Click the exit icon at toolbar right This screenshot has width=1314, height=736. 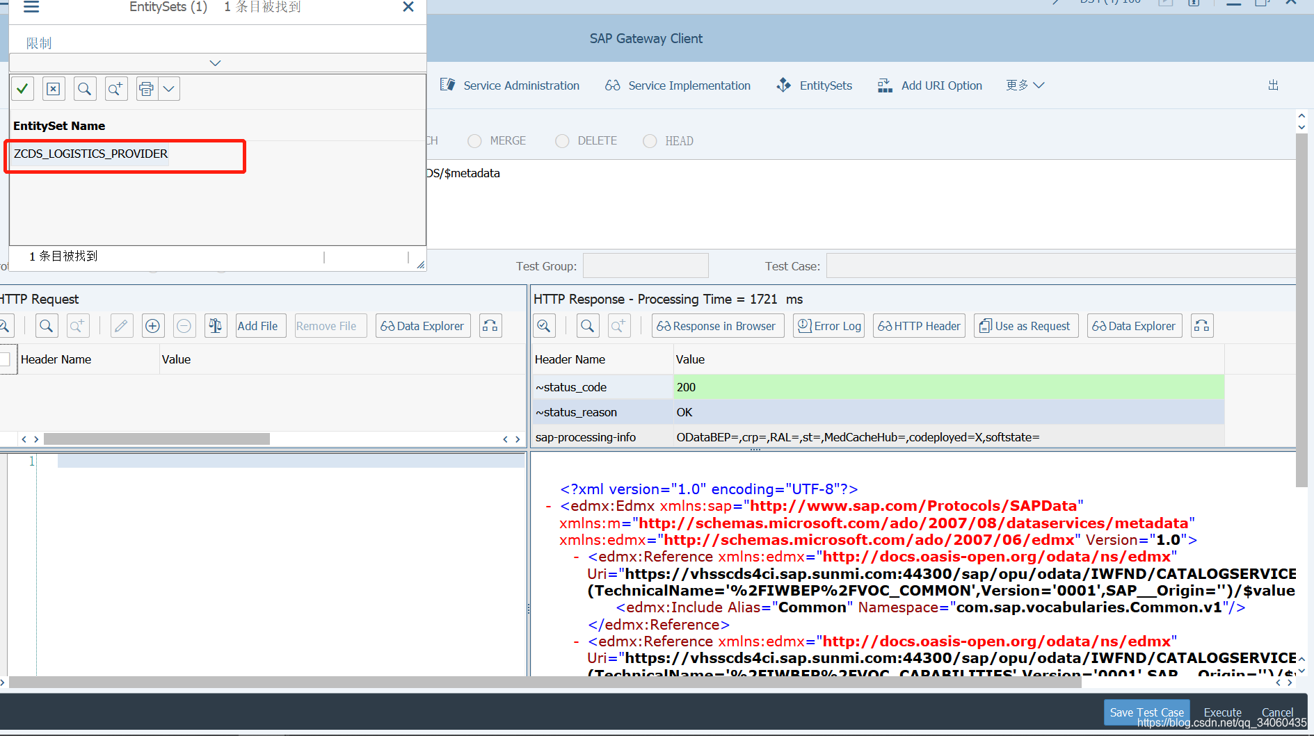[x=1273, y=85]
